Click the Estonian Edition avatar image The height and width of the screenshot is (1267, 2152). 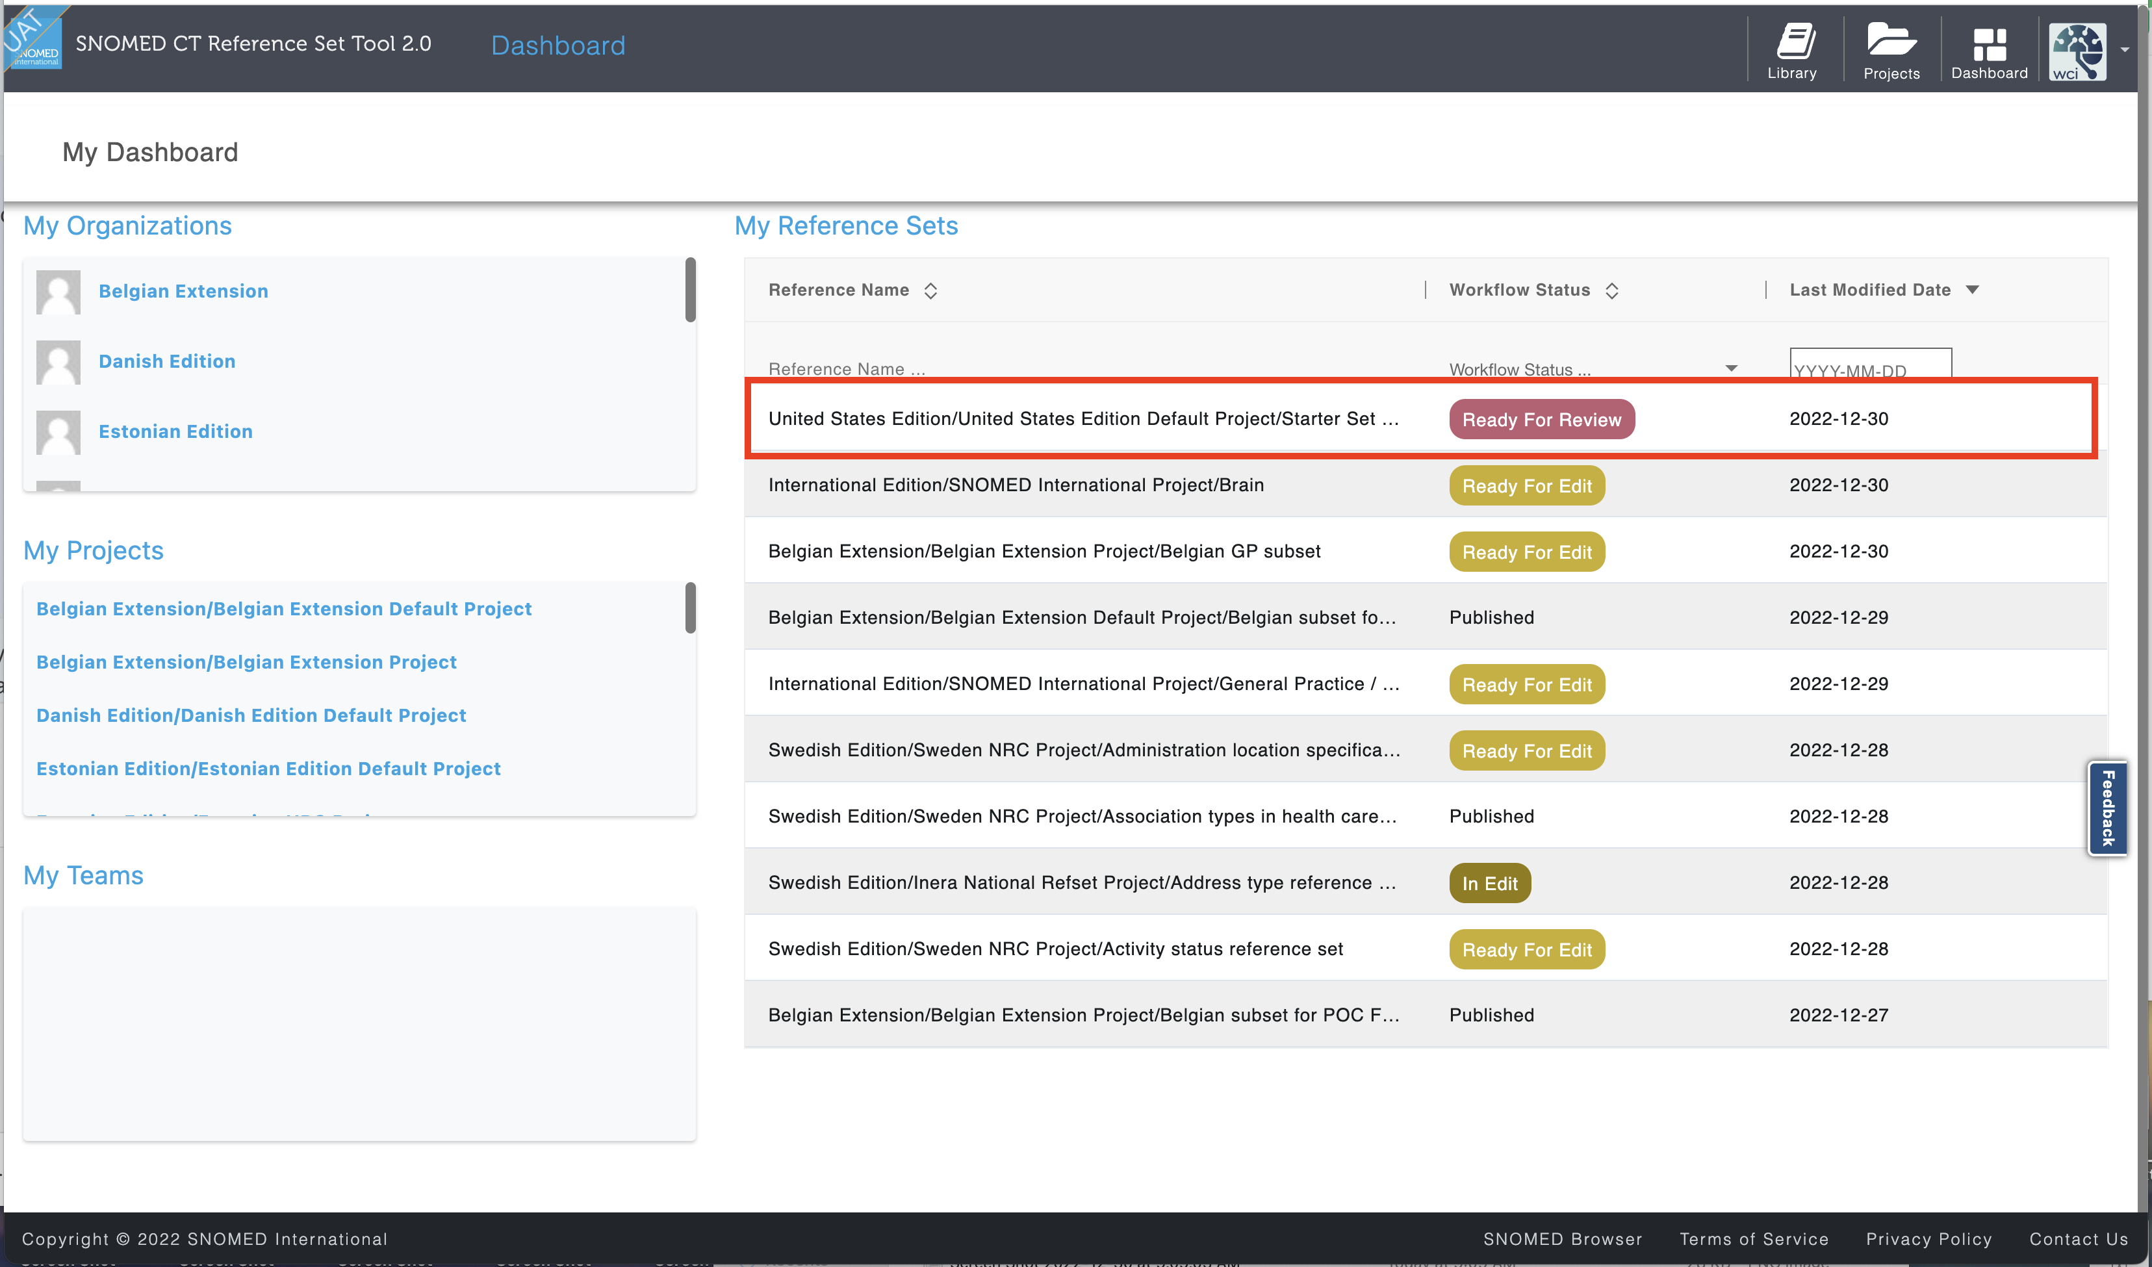coord(58,432)
